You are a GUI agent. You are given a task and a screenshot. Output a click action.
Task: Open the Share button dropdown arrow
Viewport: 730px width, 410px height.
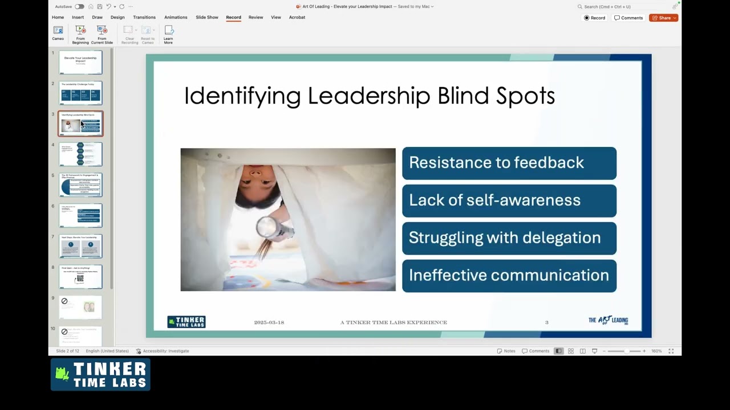(675, 18)
